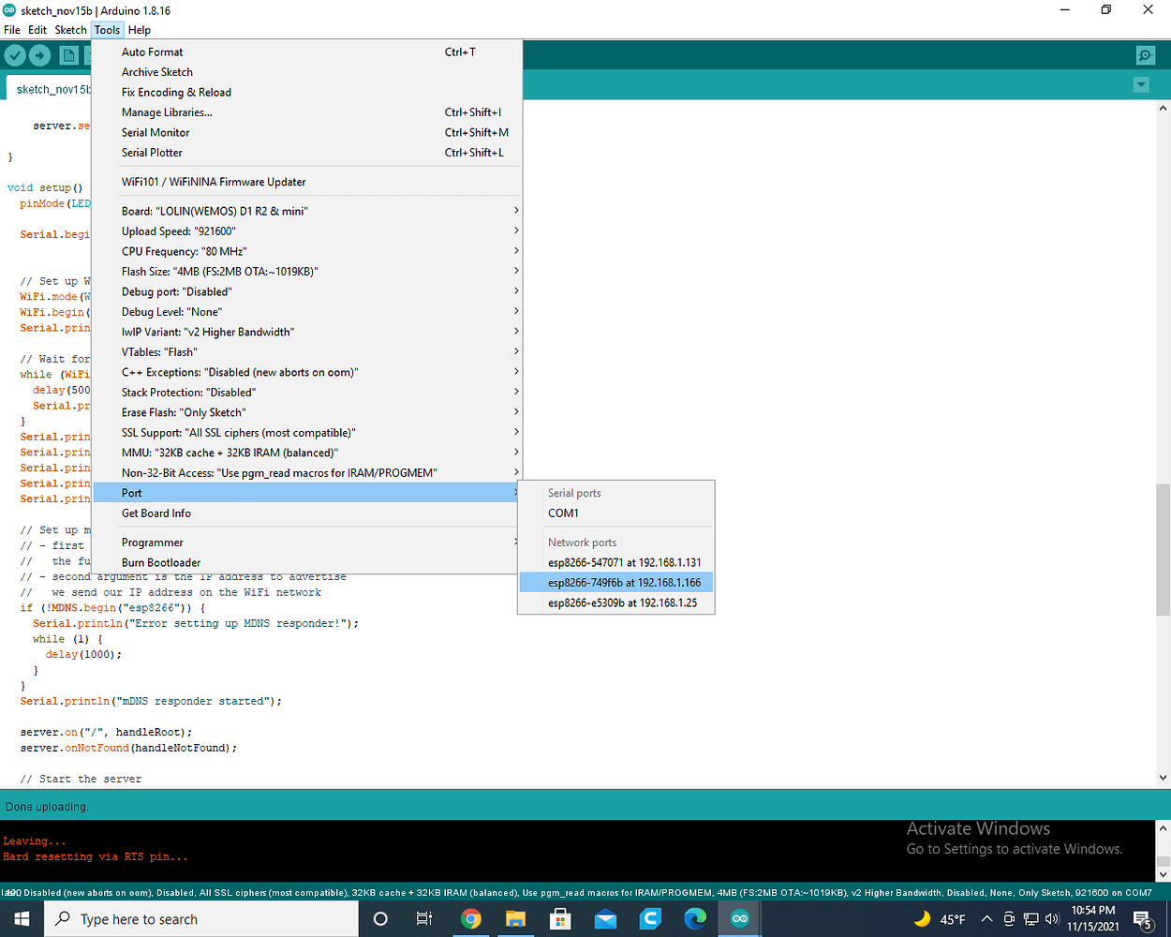Viewport: 1171px width, 937px height.
Task: Create a new sketch with the document icon
Action: coord(68,55)
